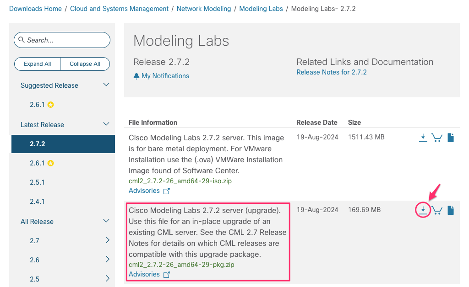Click the 169.69 MB size value
Screen dimensions: 469x287
364,210
